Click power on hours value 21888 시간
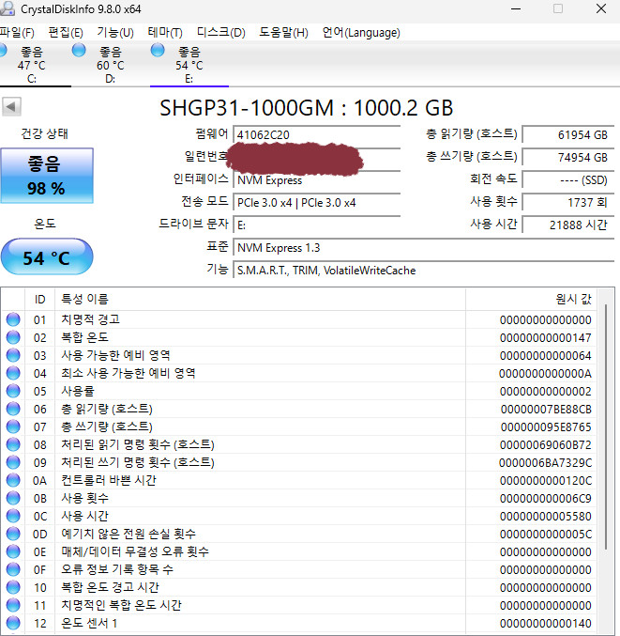Image resolution: width=620 pixels, height=636 pixels. point(568,225)
